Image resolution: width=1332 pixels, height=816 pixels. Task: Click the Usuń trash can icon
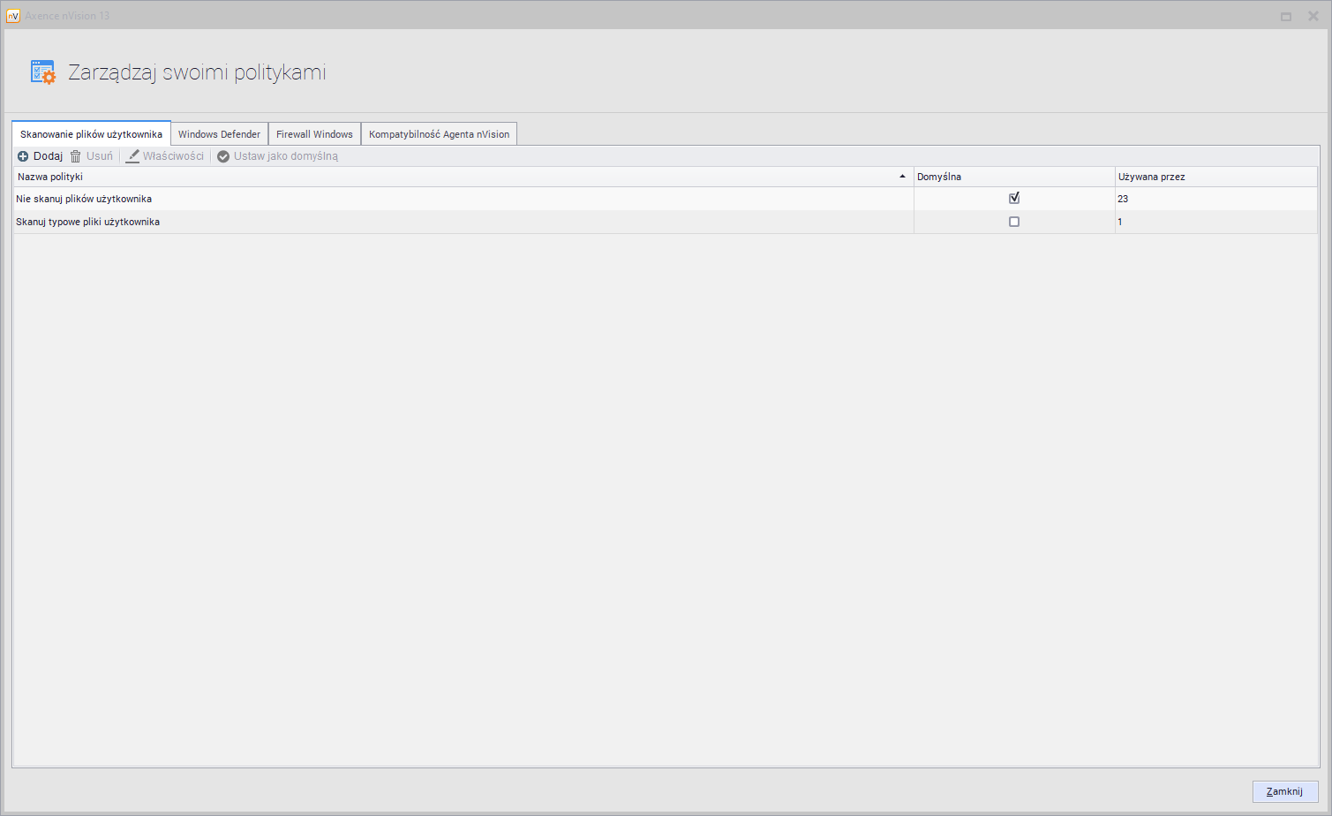(76, 156)
